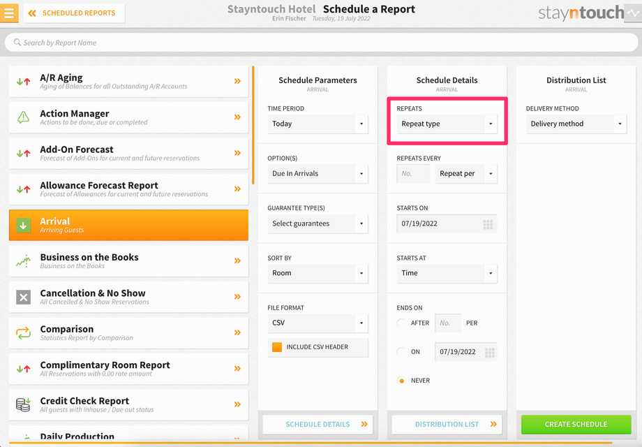Select the Cancellation & No Show report
This screenshot has width=642, height=447.
(128, 297)
